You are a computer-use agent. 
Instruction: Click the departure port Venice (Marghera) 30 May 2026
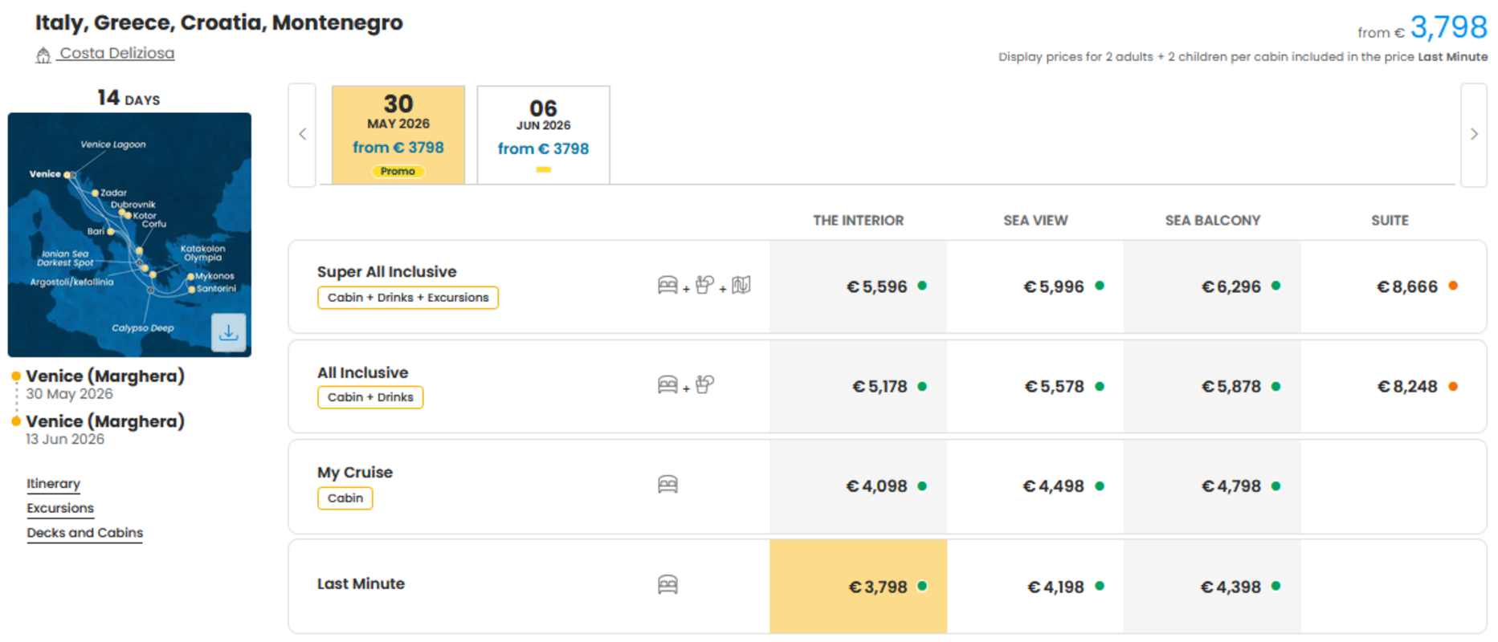(x=104, y=384)
